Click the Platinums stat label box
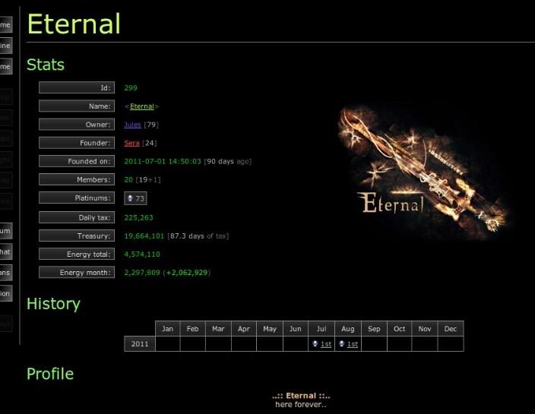Screen dimensions: 535x414 [x=77, y=198]
